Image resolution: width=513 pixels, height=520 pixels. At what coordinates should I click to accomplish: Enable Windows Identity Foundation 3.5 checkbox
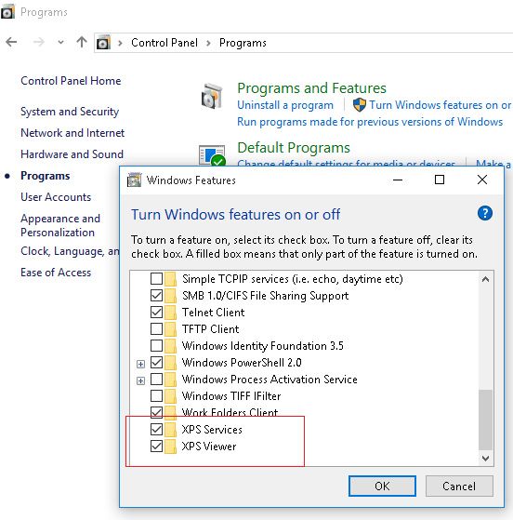pos(156,345)
